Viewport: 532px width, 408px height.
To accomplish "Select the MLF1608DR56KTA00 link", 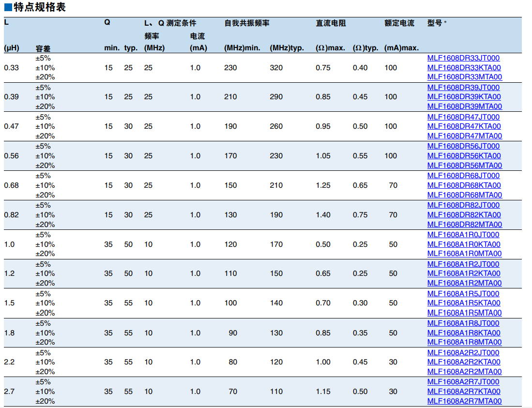I will (x=464, y=156).
